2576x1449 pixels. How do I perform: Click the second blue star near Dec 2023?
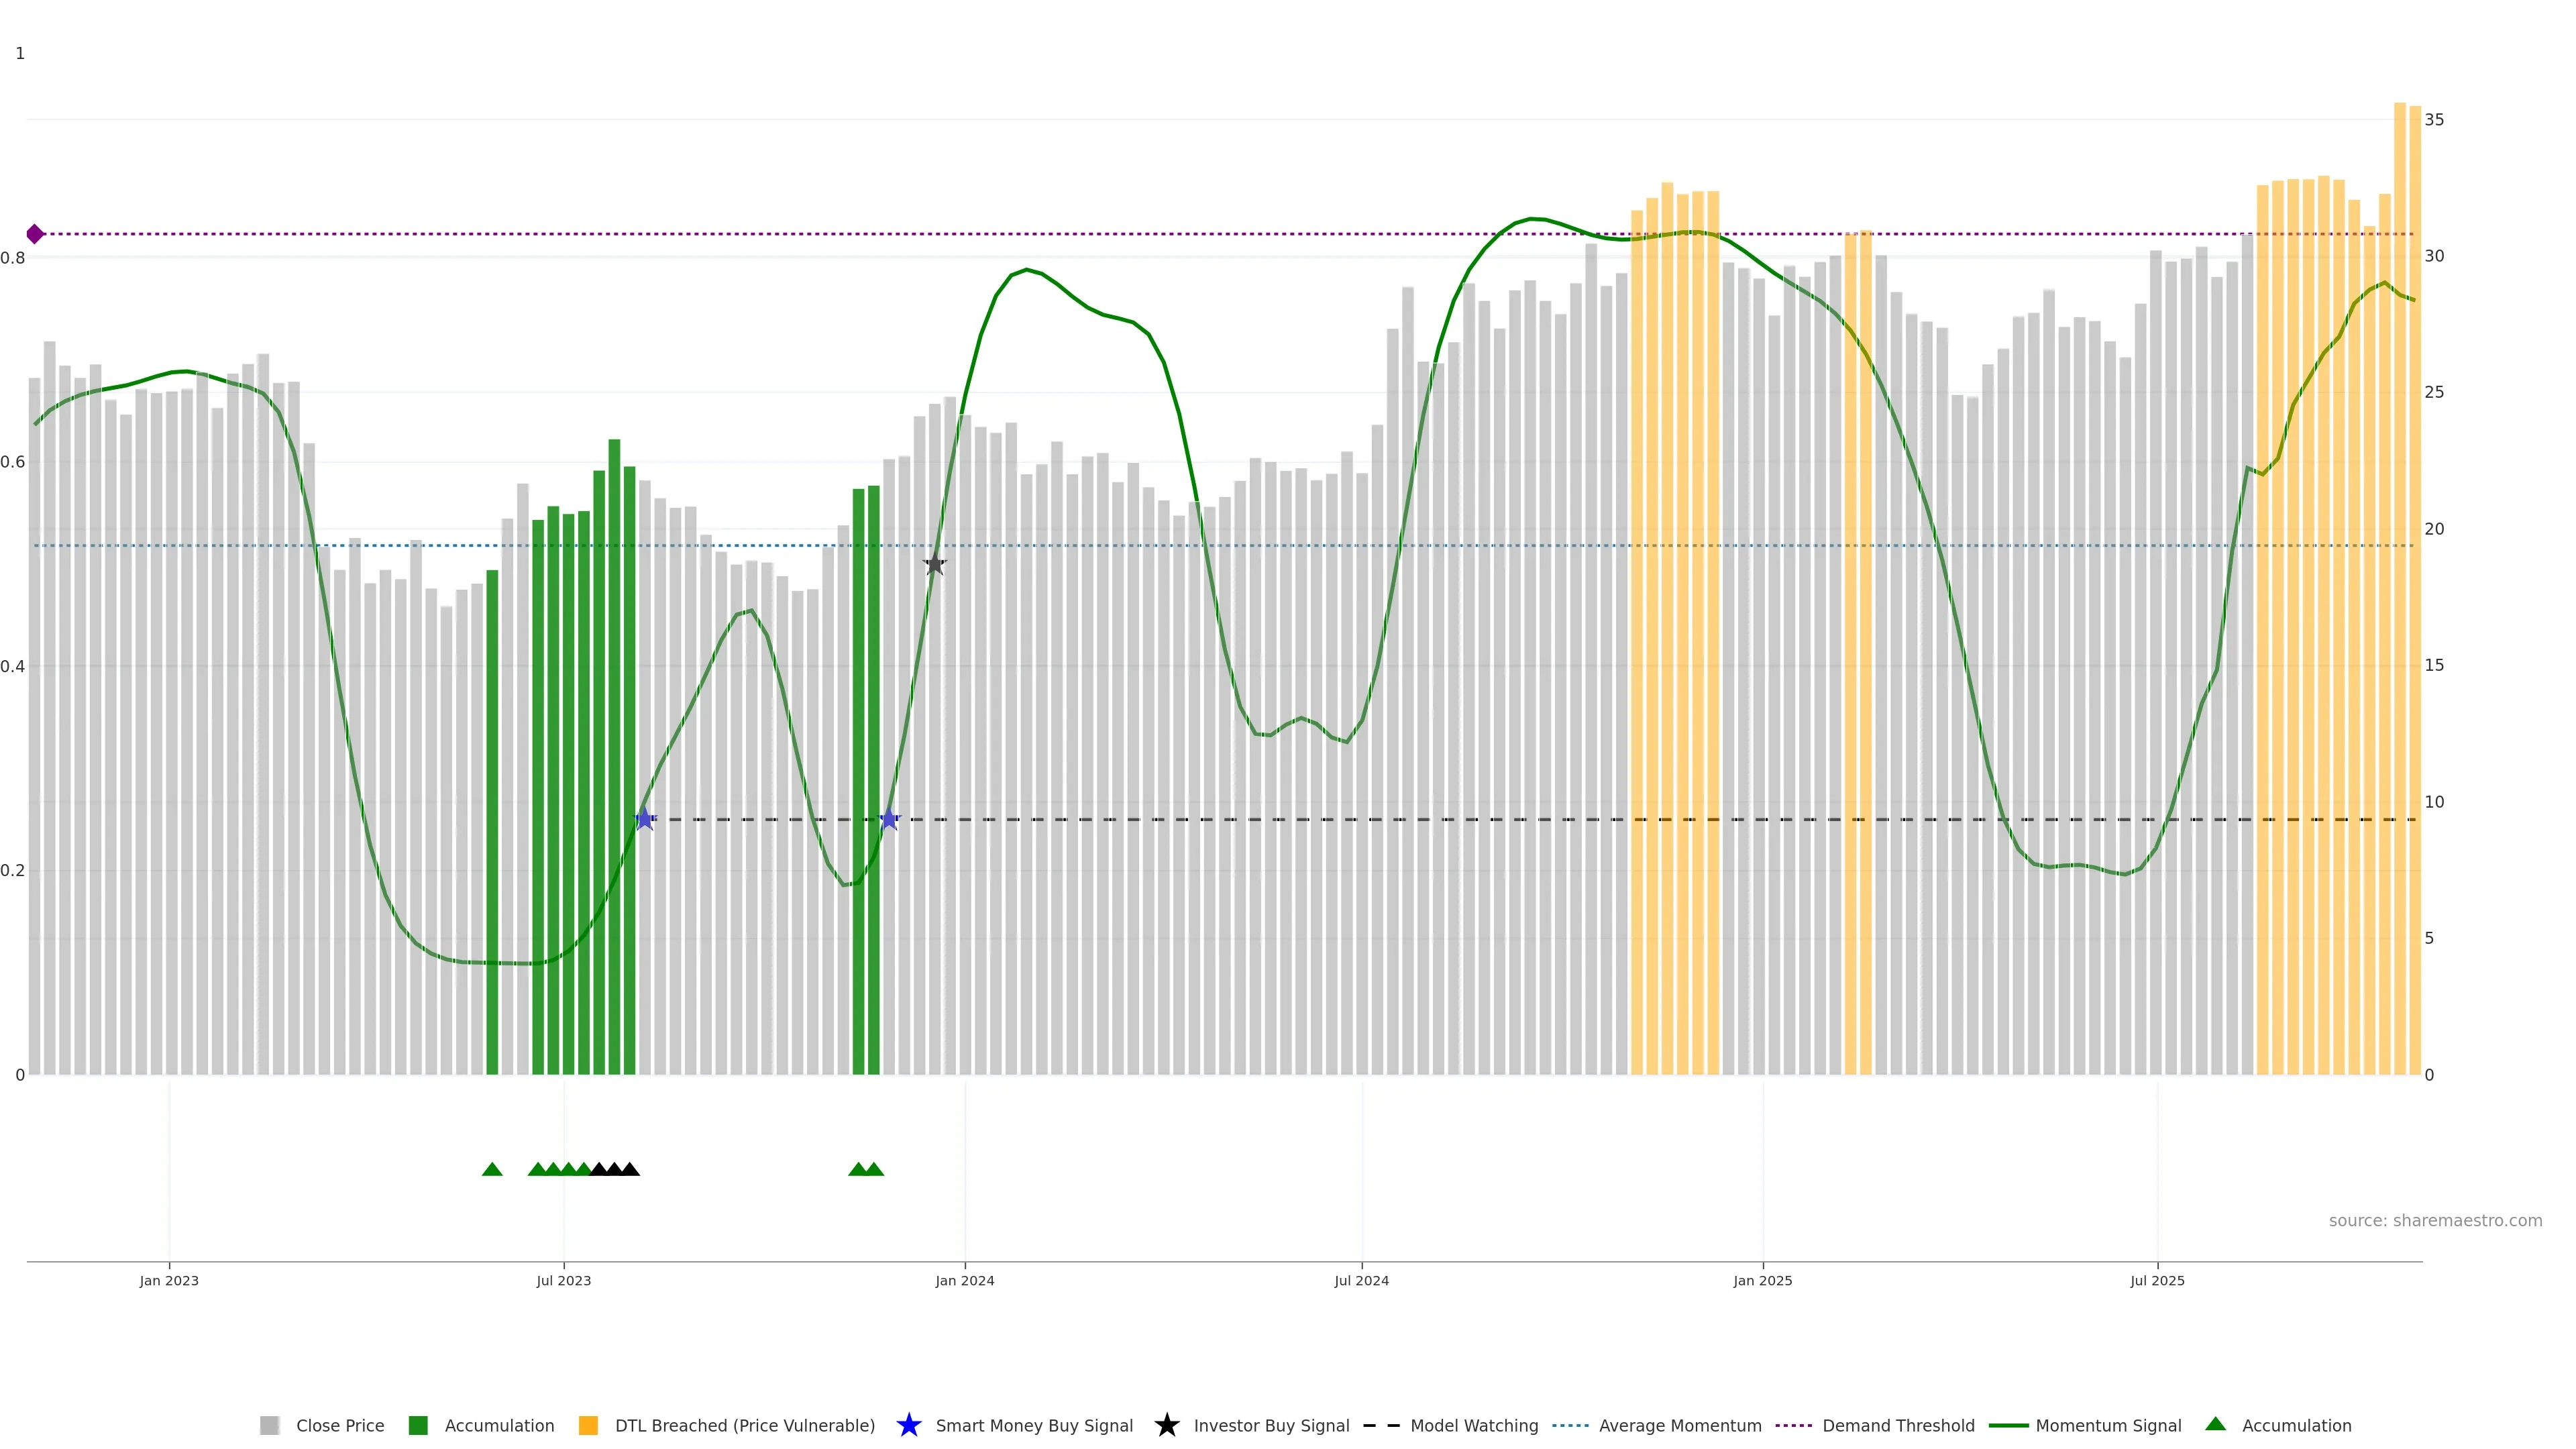[x=889, y=819]
